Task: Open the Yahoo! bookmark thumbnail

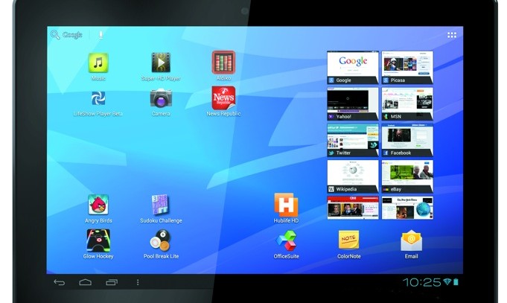Action: [x=353, y=103]
